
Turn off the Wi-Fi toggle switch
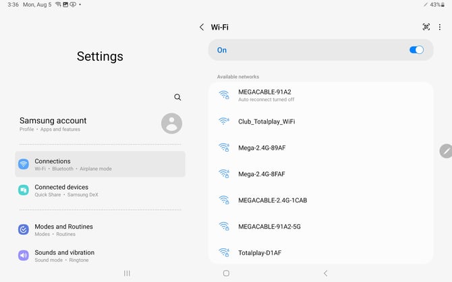[x=416, y=50]
